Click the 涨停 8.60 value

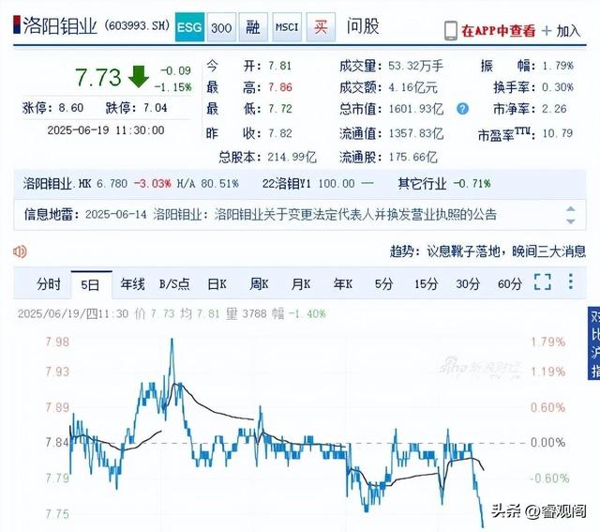(71, 108)
